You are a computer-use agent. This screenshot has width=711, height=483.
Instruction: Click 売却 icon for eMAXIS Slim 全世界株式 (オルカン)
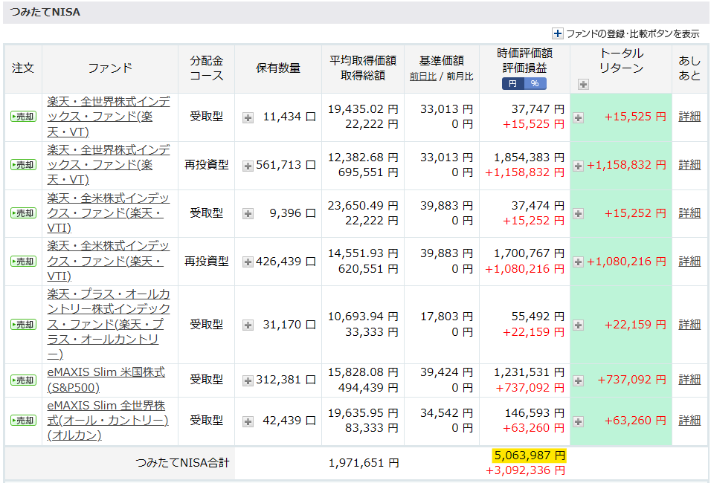click(x=23, y=421)
